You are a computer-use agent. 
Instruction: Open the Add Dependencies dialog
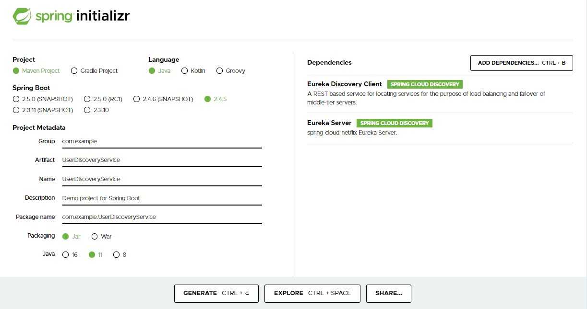pyautogui.click(x=522, y=63)
